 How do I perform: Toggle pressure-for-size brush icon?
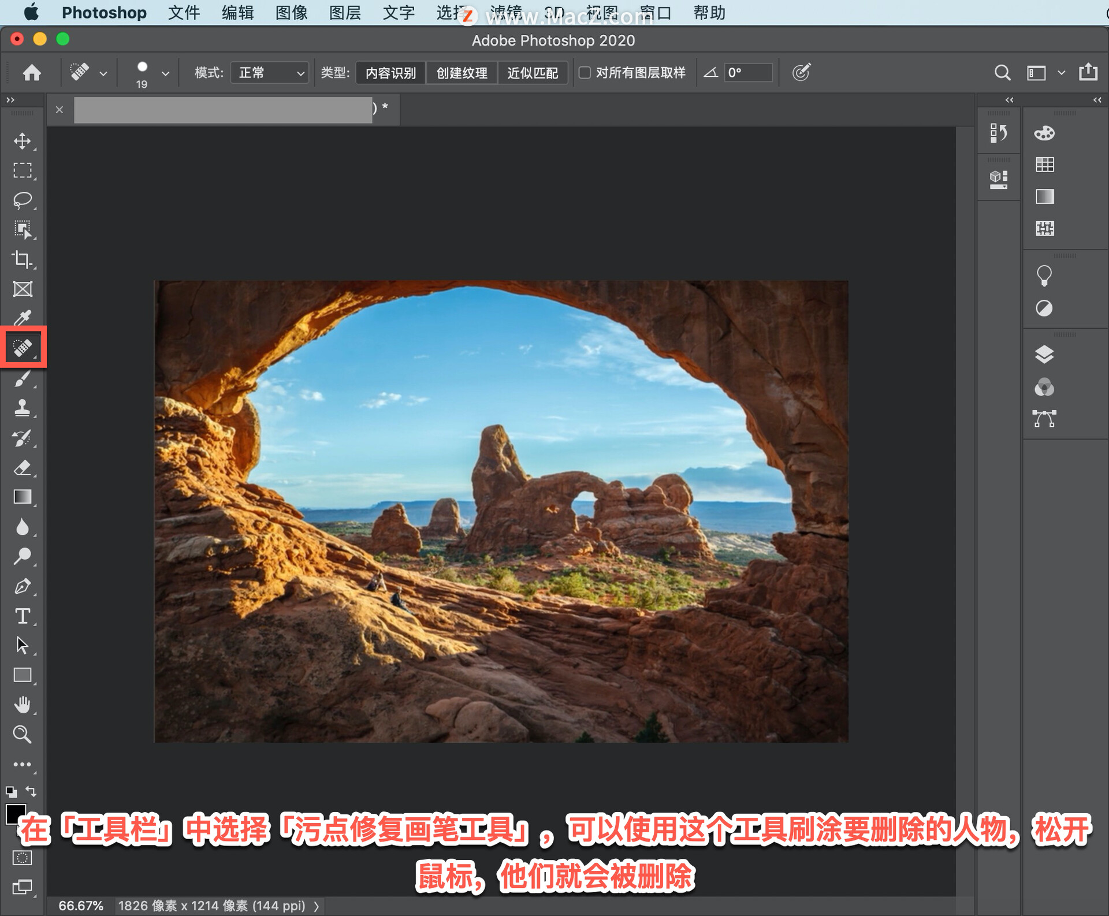802,72
